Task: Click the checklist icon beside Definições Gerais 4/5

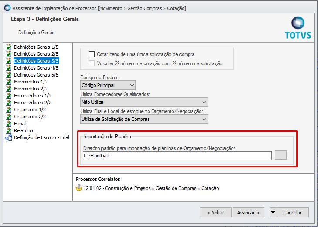Action: pos(9,68)
